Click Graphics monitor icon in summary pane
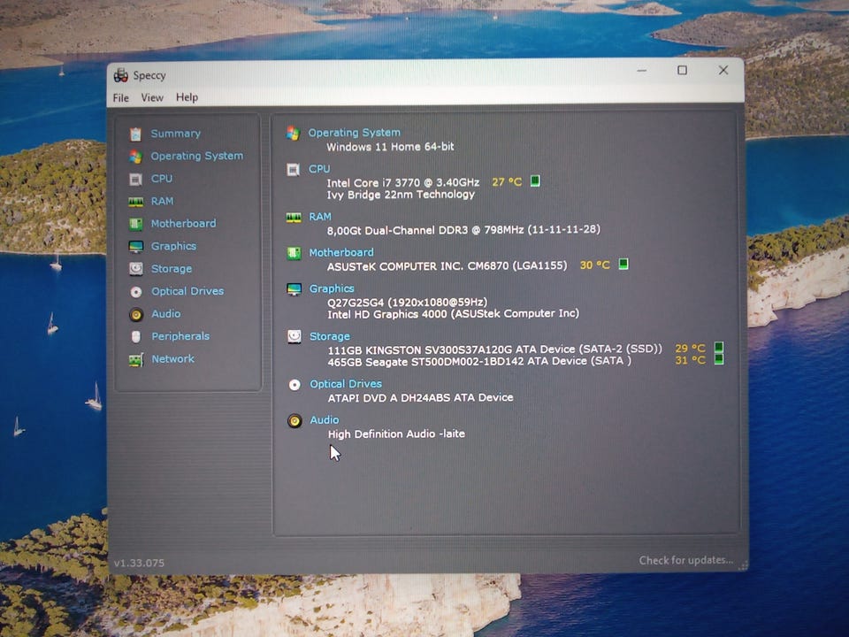This screenshot has width=849, height=637. point(294,289)
